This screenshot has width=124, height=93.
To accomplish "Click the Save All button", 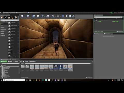I will 16,61.
